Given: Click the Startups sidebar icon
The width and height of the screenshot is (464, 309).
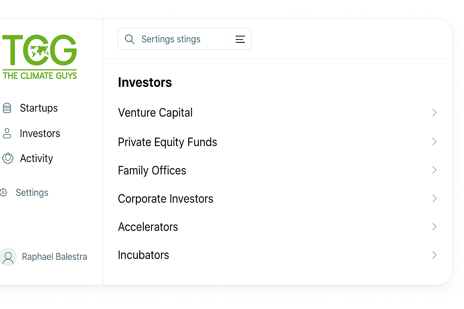Looking at the screenshot, I should [7, 108].
